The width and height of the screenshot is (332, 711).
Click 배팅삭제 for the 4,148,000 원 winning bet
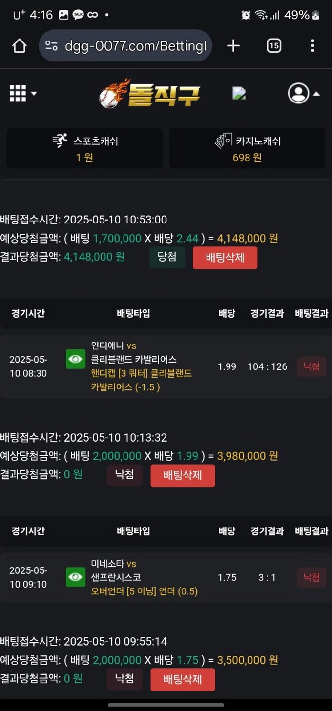pyautogui.click(x=225, y=258)
